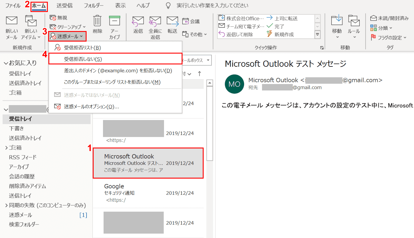Toggle Unread/Read (未読/開封済み)
This screenshot has width=414, height=238.
[x=389, y=18]
